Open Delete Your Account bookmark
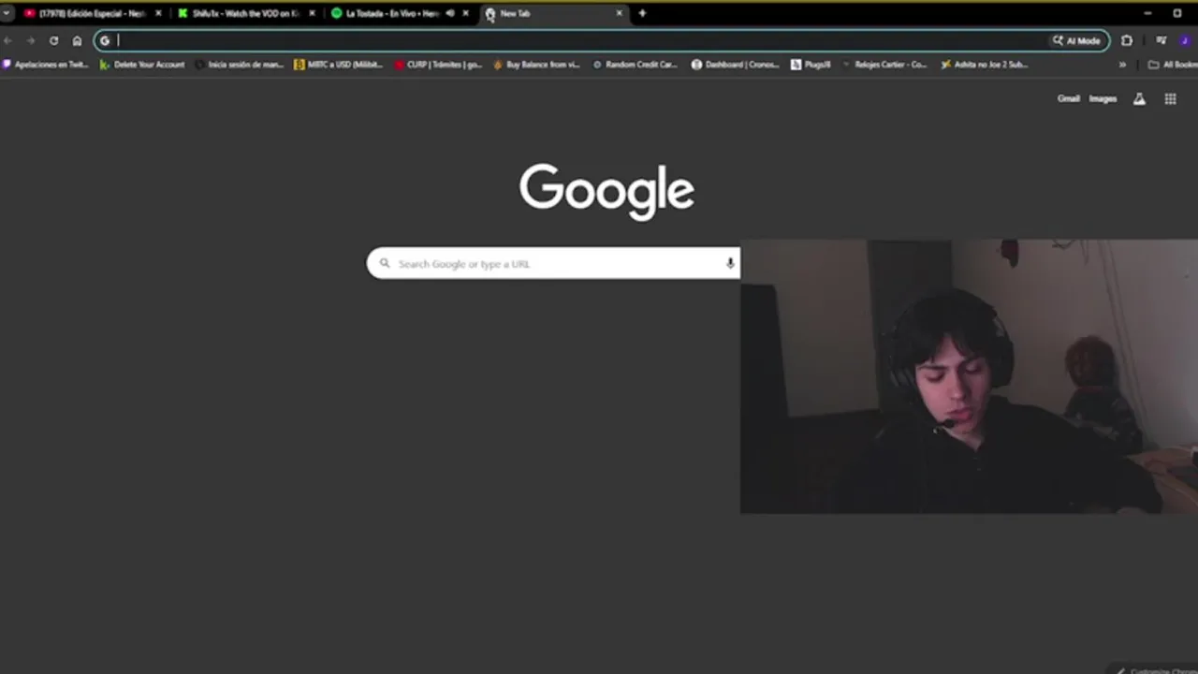The image size is (1198, 674). pyautogui.click(x=142, y=65)
